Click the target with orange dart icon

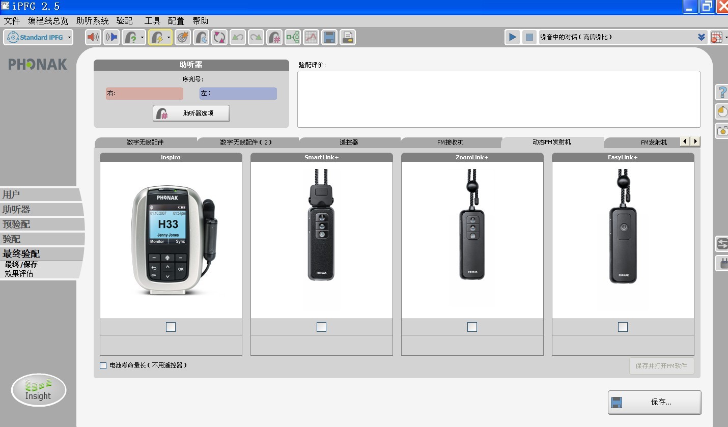click(x=183, y=37)
